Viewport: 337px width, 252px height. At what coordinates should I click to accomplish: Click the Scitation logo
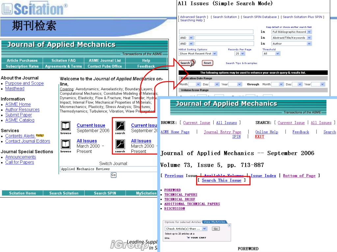[x=35, y=9]
